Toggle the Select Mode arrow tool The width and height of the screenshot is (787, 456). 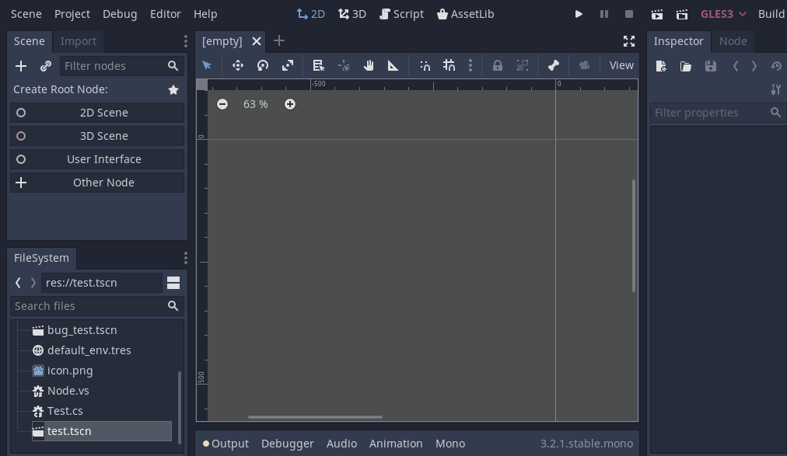click(x=206, y=65)
